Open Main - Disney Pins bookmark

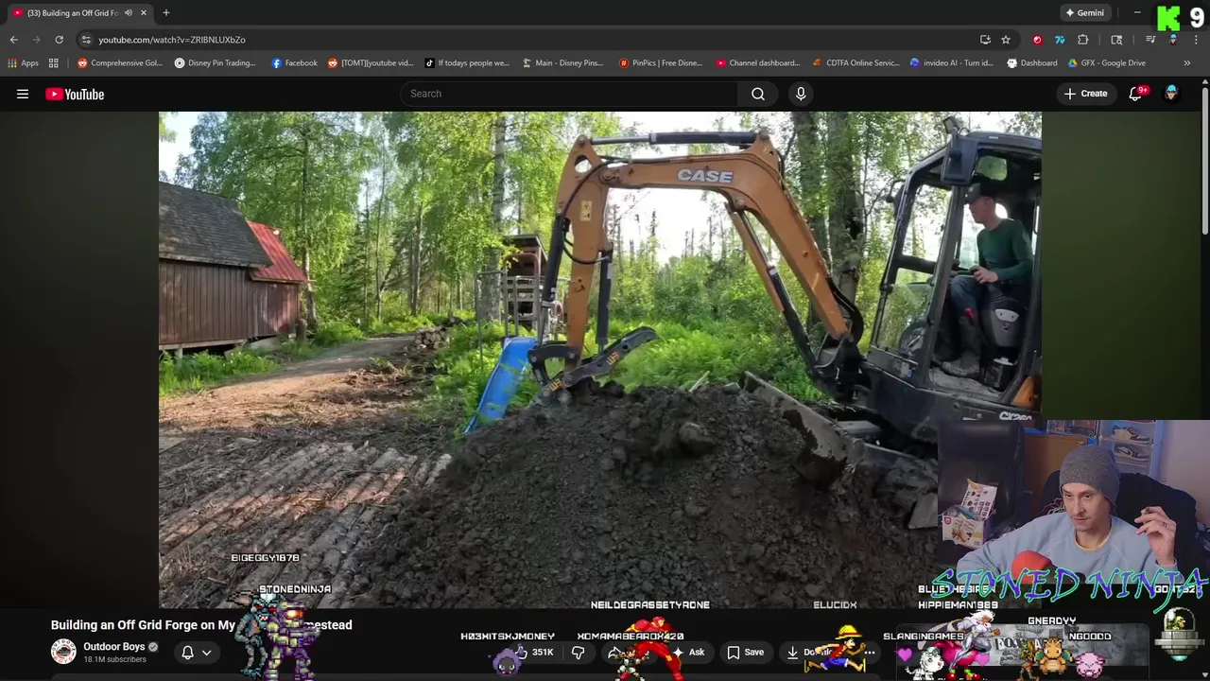point(562,63)
